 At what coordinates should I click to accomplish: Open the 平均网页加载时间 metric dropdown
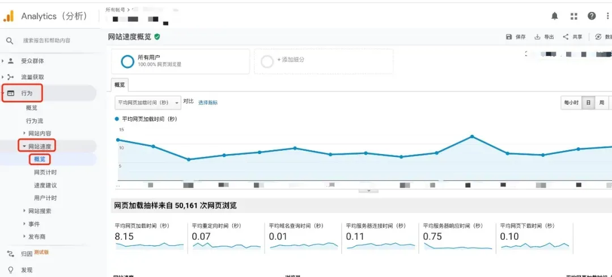coord(148,103)
